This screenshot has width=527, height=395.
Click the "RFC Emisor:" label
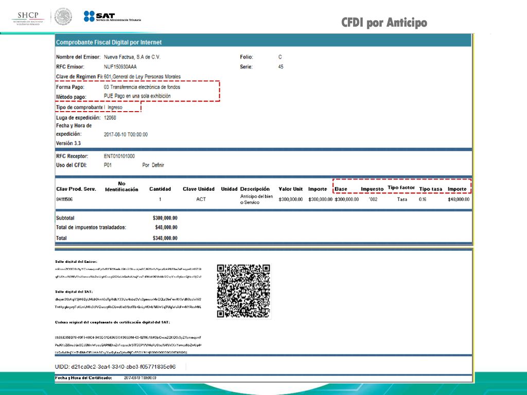pyautogui.click(x=70, y=67)
